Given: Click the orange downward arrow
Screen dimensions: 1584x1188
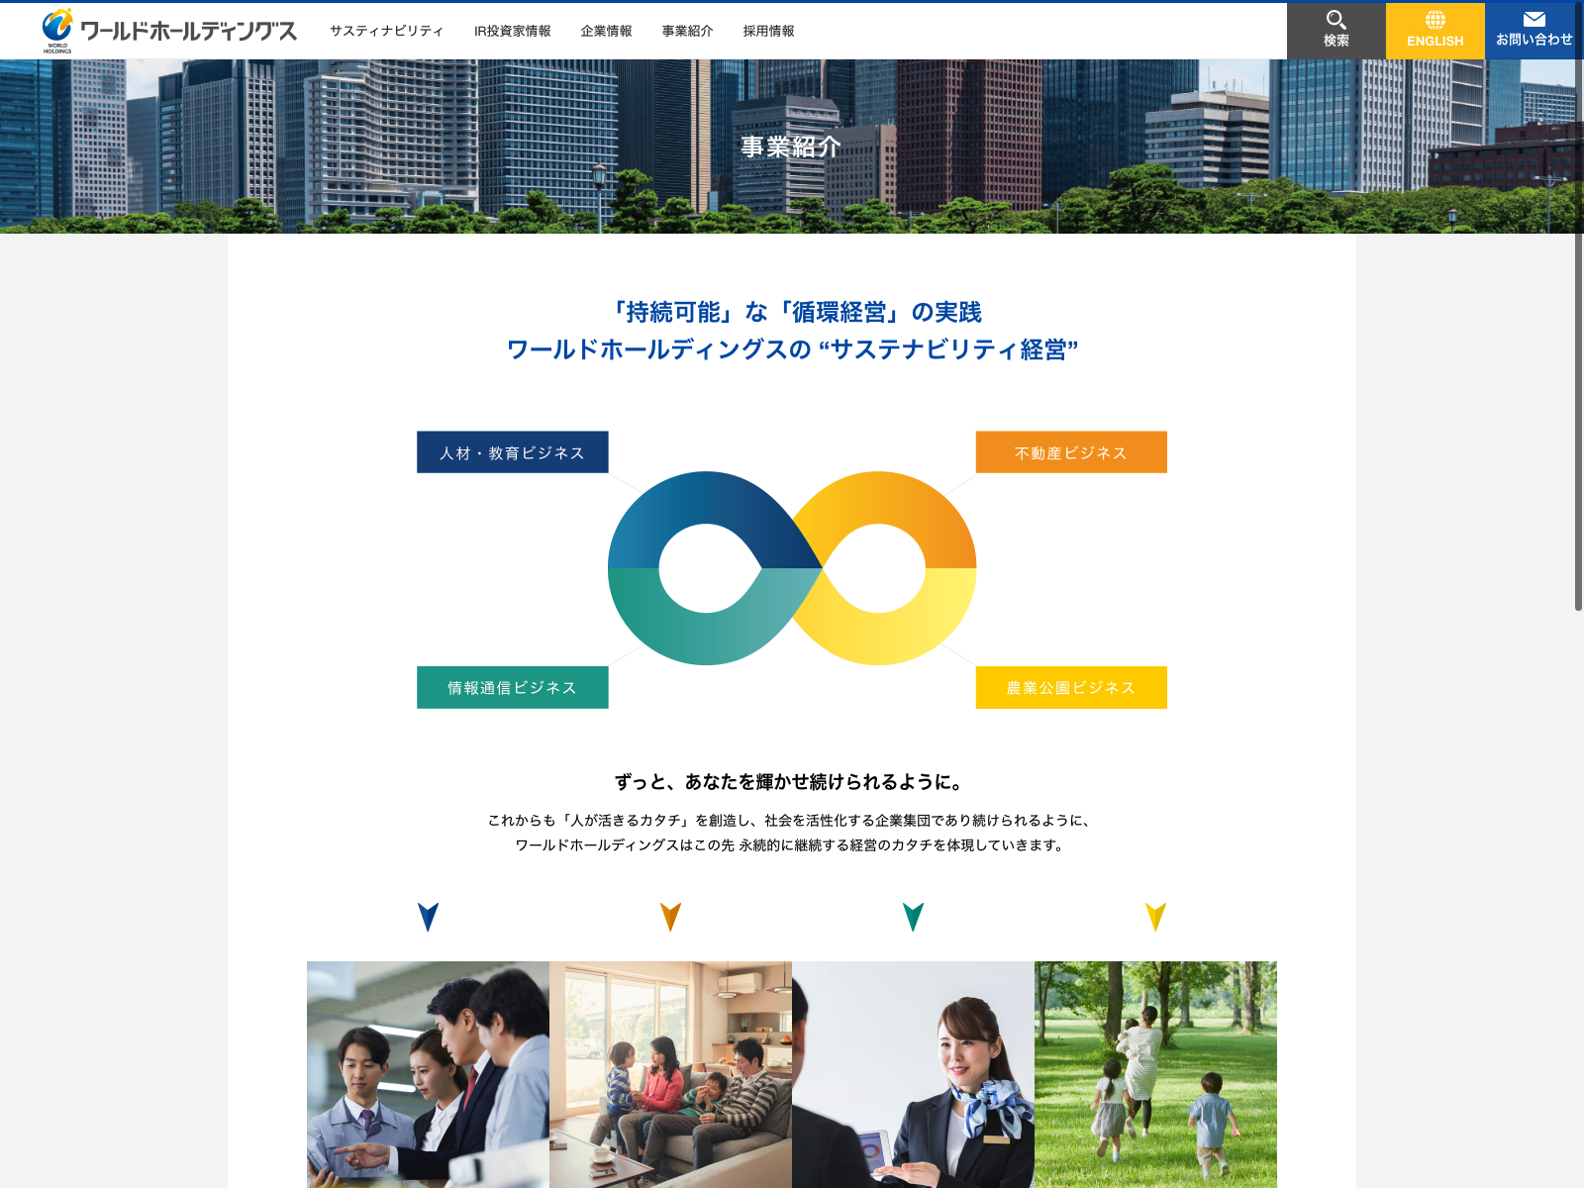Looking at the screenshot, I should 670,917.
